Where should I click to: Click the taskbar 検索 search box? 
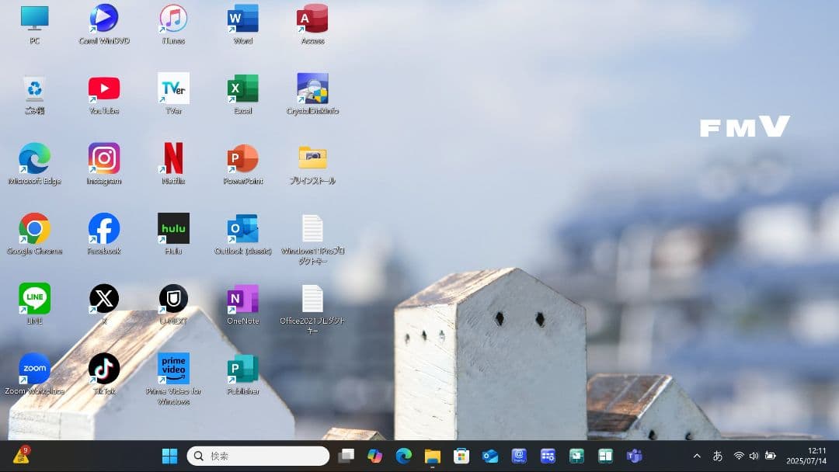(x=258, y=456)
